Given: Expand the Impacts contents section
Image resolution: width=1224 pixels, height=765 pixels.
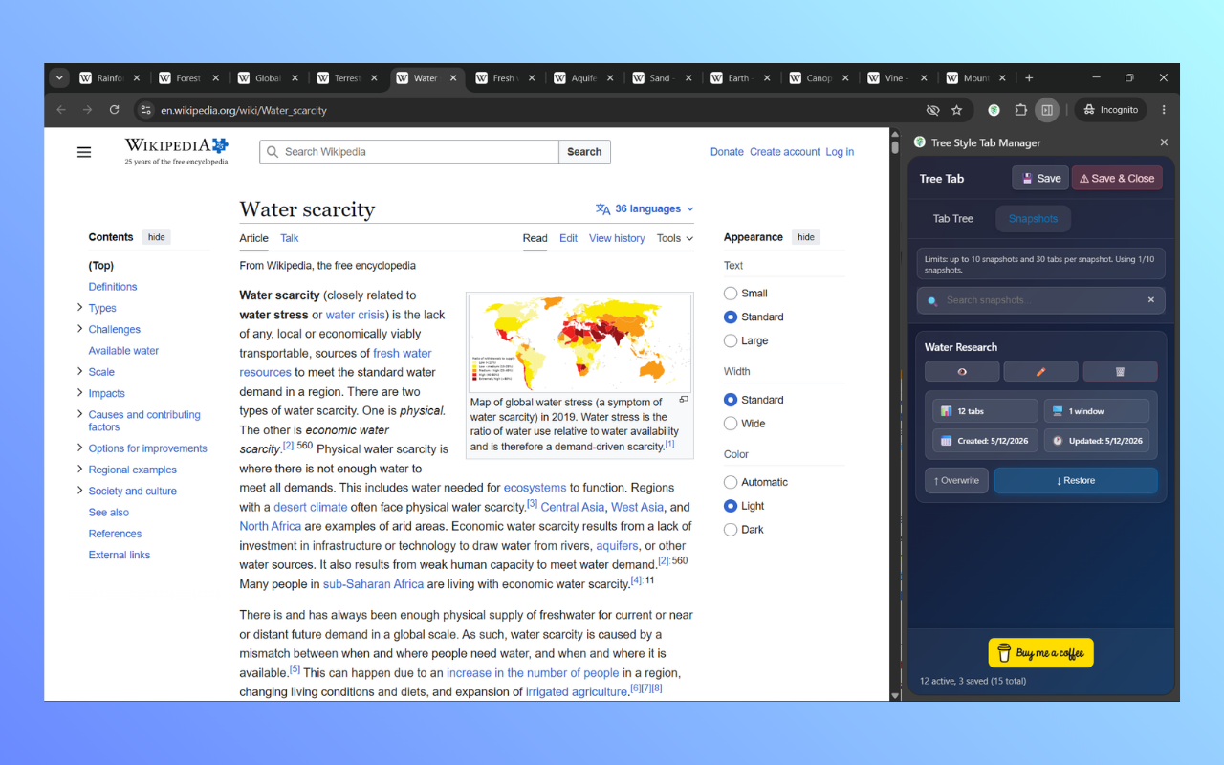Looking at the screenshot, I should pyautogui.click(x=79, y=393).
